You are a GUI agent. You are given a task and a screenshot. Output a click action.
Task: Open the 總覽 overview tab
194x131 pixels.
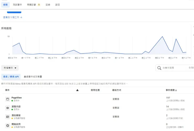(5, 5)
